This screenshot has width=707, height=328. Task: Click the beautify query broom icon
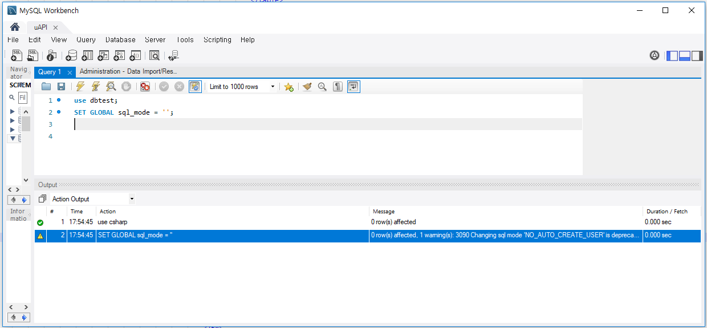tap(307, 87)
